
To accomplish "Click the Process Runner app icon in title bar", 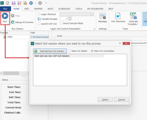I will point(2,3).
